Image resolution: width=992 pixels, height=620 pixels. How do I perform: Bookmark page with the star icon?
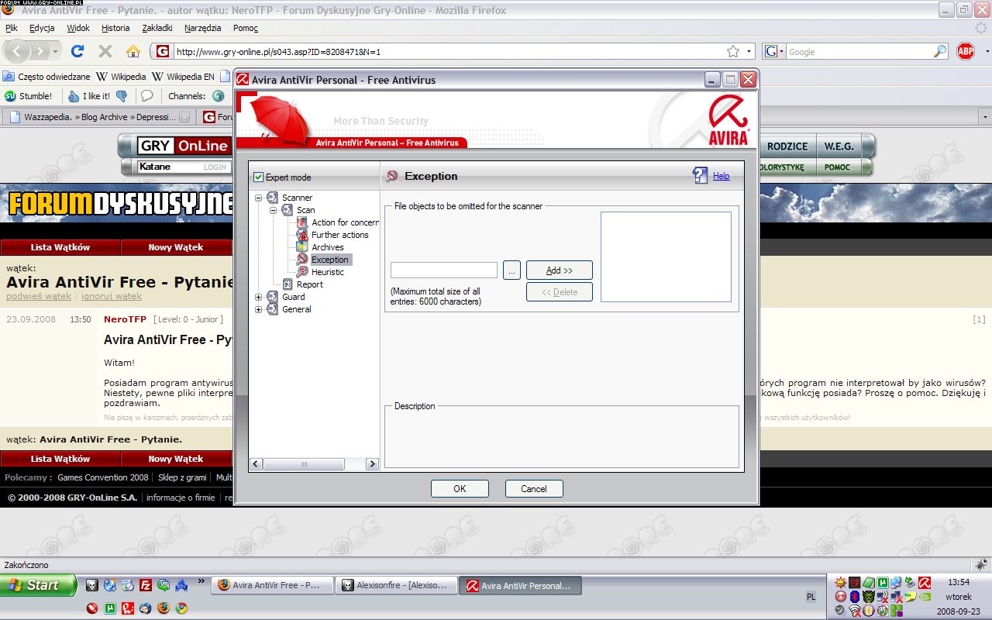(x=733, y=51)
